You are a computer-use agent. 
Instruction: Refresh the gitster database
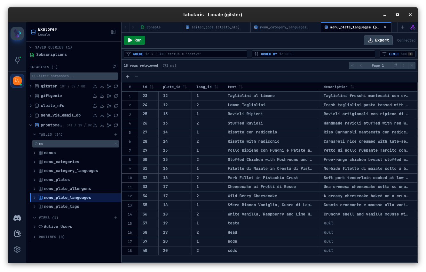tap(116, 86)
